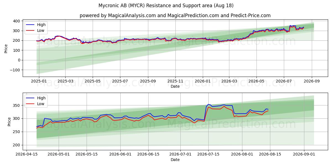Click the 'Price' axis label of the bottom chart

click(9, 121)
